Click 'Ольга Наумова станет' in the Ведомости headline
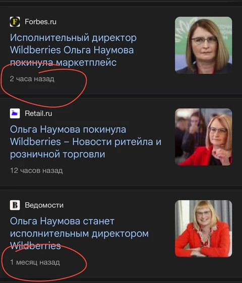 (x=62, y=221)
